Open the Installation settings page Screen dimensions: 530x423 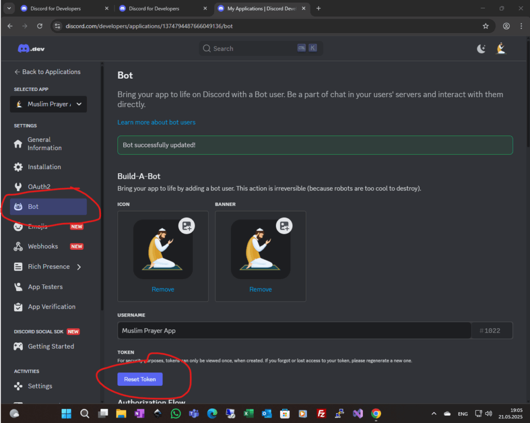click(45, 167)
